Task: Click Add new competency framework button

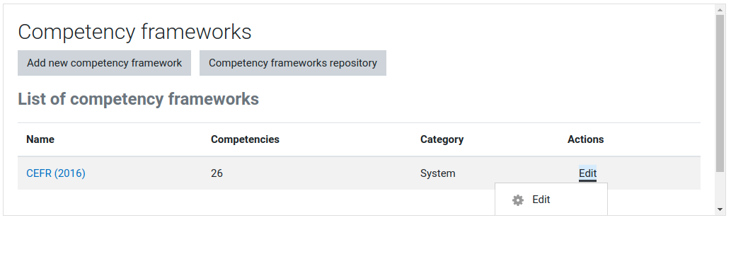Action: click(x=105, y=63)
